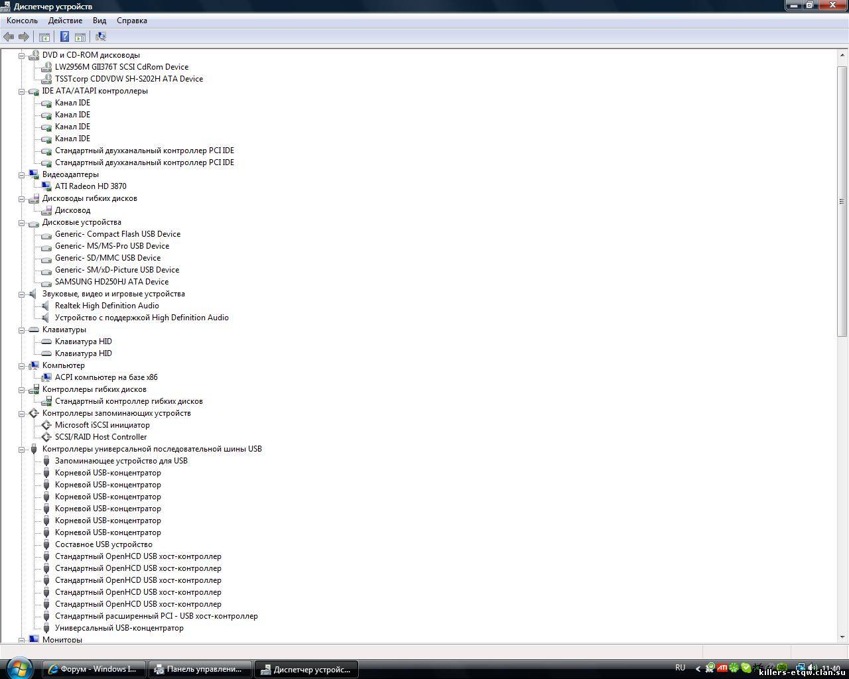The image size is (849, 679).
Task: Click Диспетчер устройств taskbar button
Action: tap(306, 669)
